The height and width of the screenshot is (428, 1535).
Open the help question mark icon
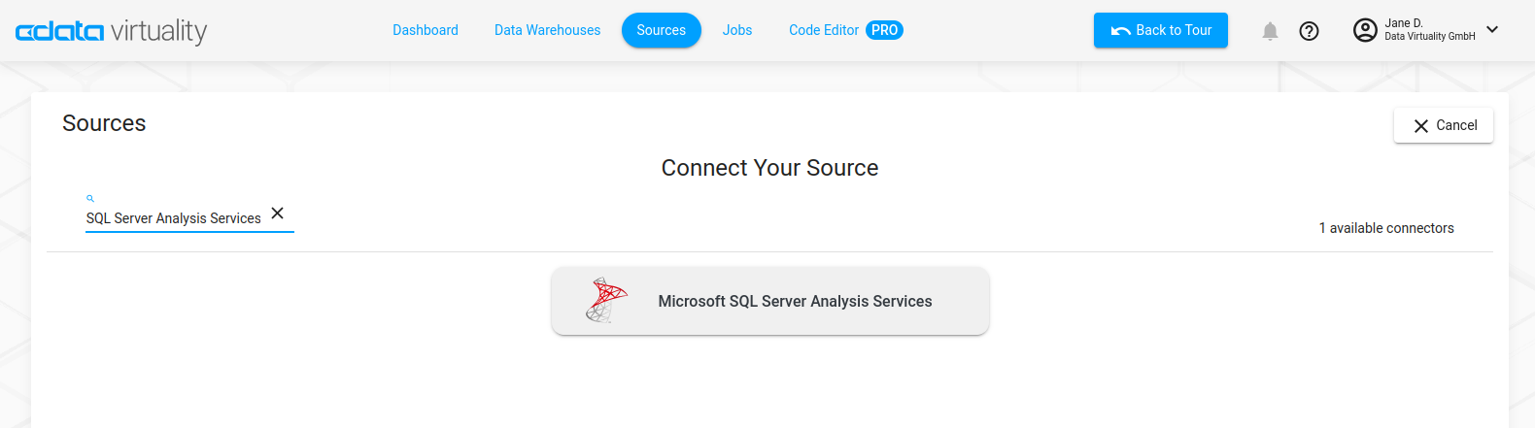click(x=1310, y=31)
